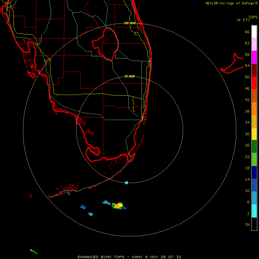Click the cyan legend swatch
The width and height of the screenshot is (259, 259).
click(254, 211)
